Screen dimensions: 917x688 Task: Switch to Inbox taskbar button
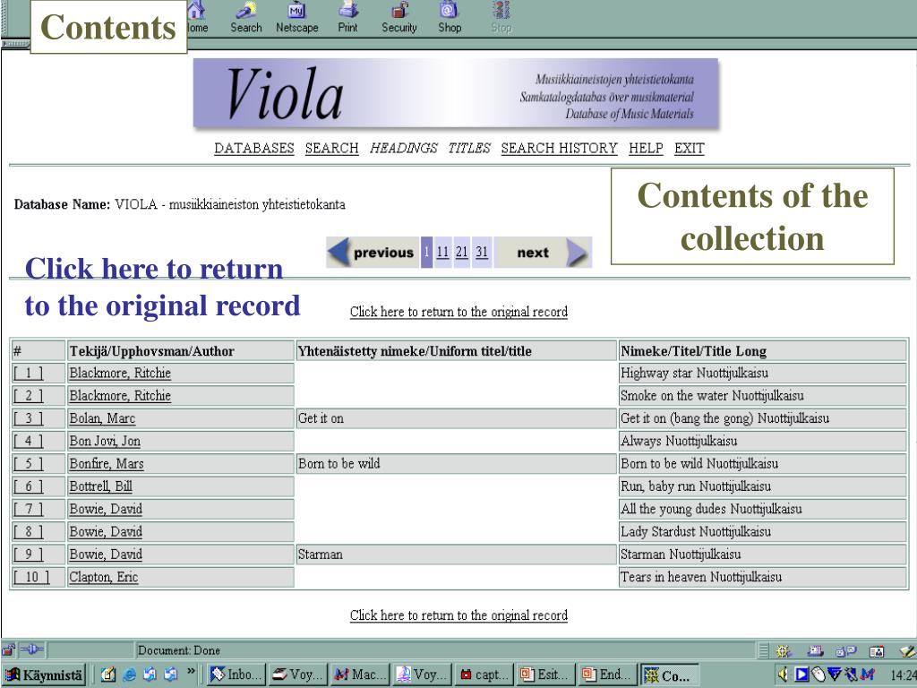click(x=236, y=675)
